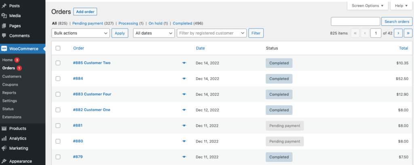Click the WooCommerce logo icon
Image resolution: width=414 pixels, height=165 pixels.
4,49
